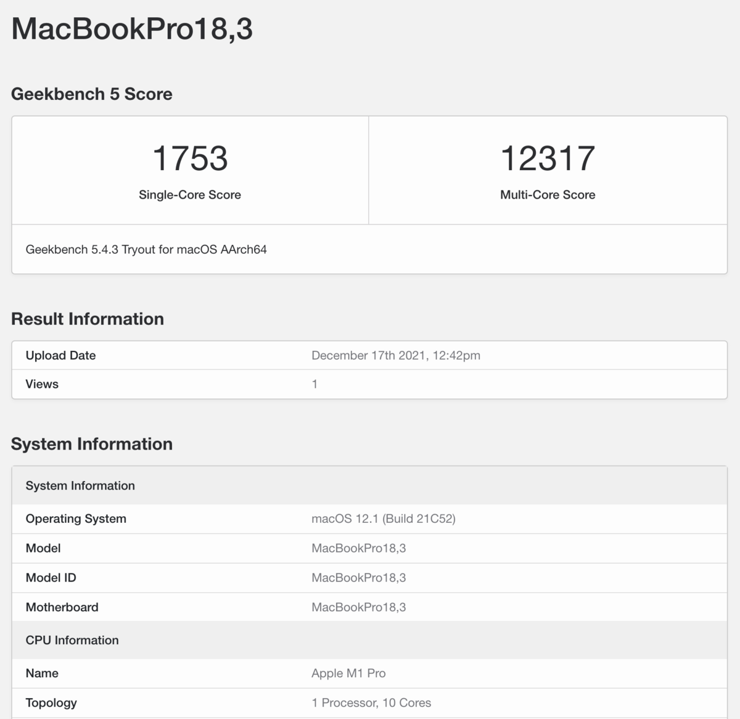
Task: Select the Geekbench 5 Score heading
Action: pyautogui.click(x=92, y=94)
